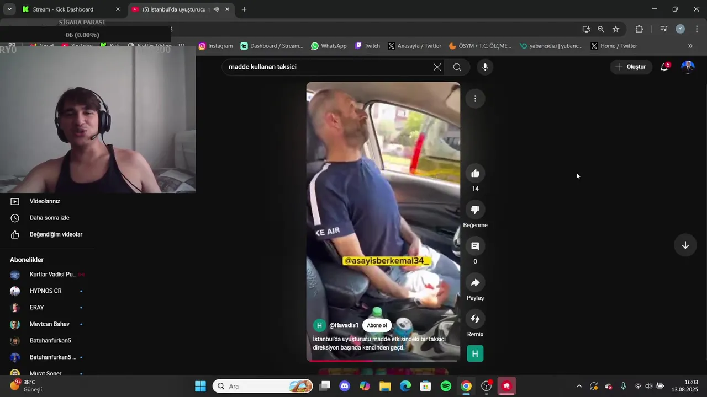707x397 pixels.
Task: Open Chrome profile Y avatar
Action: coord(680,29)
